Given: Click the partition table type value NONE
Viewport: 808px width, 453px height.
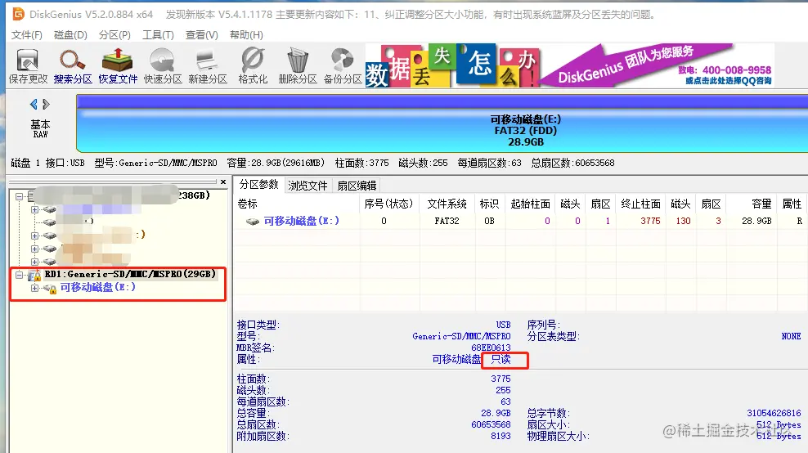Looking at the screenshot, I should click(x=791, y=337).
